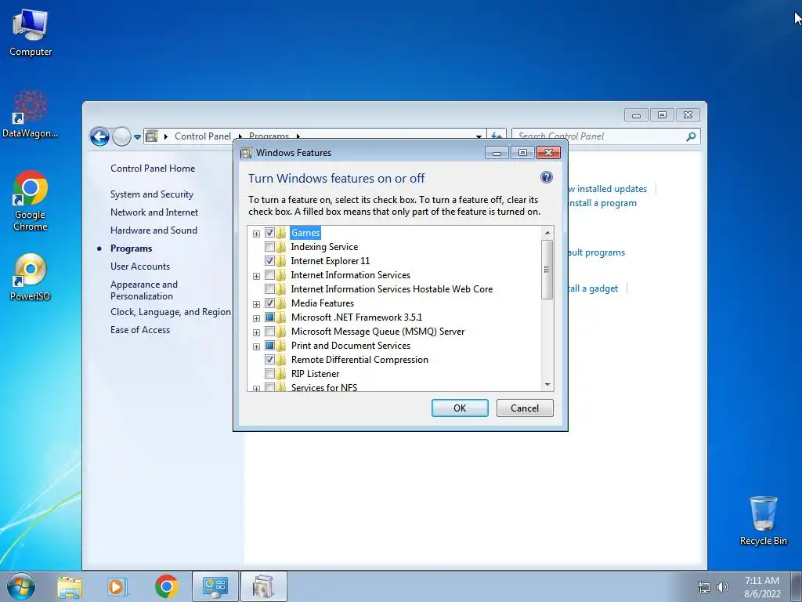The image size is (802, 602).
Task: Open Control Panel Home
Action: pos(153,169)
